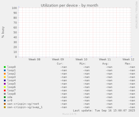Select the sr0 legend label

[x=10, y=101]
